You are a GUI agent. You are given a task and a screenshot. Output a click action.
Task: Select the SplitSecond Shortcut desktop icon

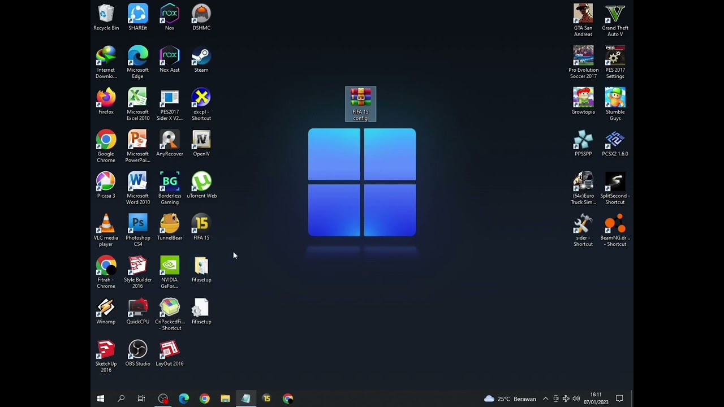[615, 188]
